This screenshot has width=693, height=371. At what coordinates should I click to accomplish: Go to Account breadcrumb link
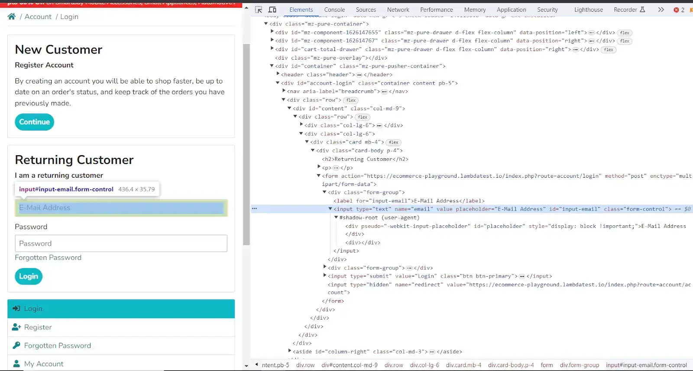38,16
